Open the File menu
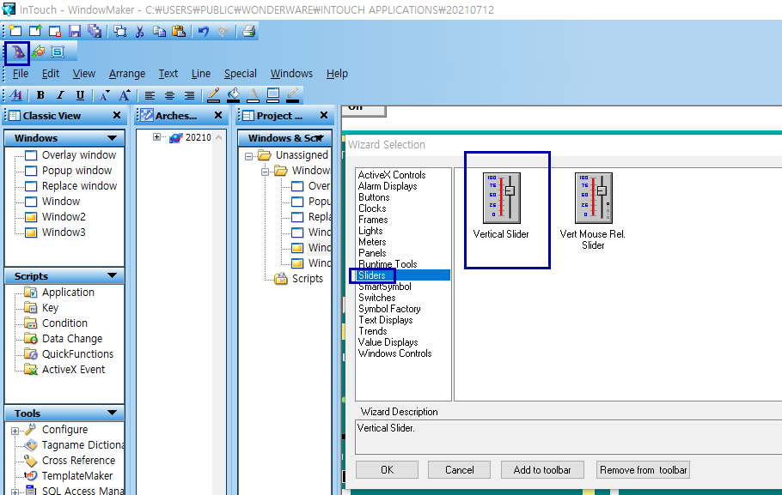The height and width of the screenshot is (495, 782). click(21, 74)
